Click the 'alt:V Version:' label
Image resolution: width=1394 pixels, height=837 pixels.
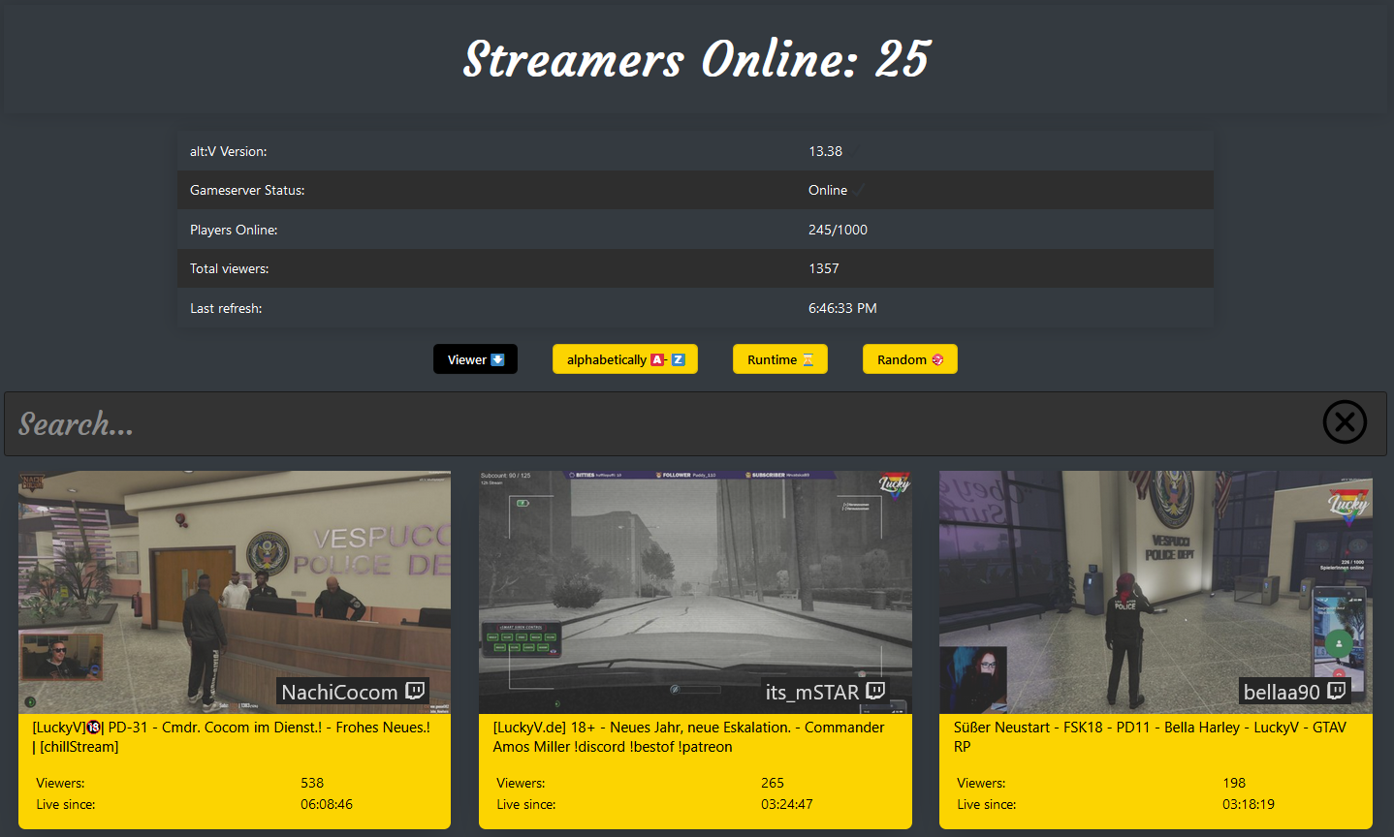click(x=229, y=151)
